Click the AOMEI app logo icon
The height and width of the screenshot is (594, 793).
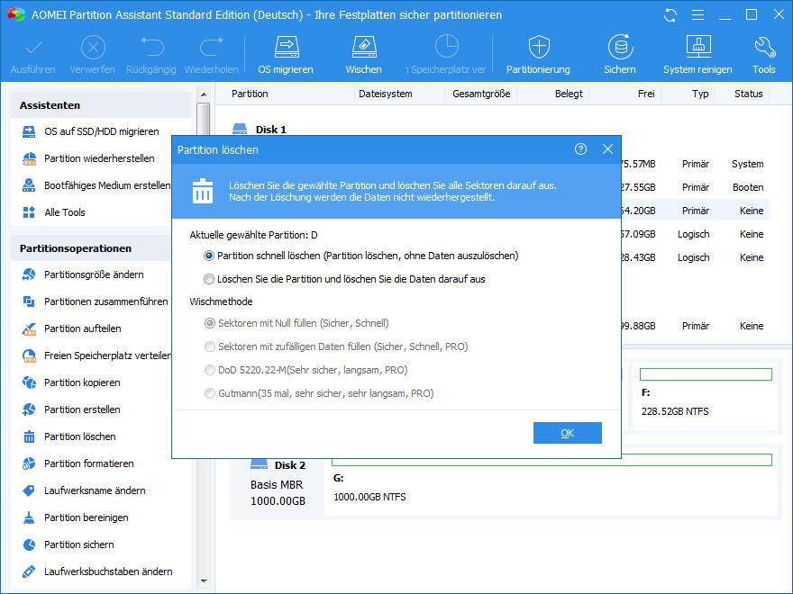15,14
